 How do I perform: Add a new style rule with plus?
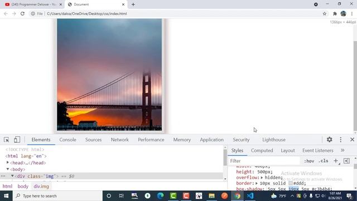[336, 161]
